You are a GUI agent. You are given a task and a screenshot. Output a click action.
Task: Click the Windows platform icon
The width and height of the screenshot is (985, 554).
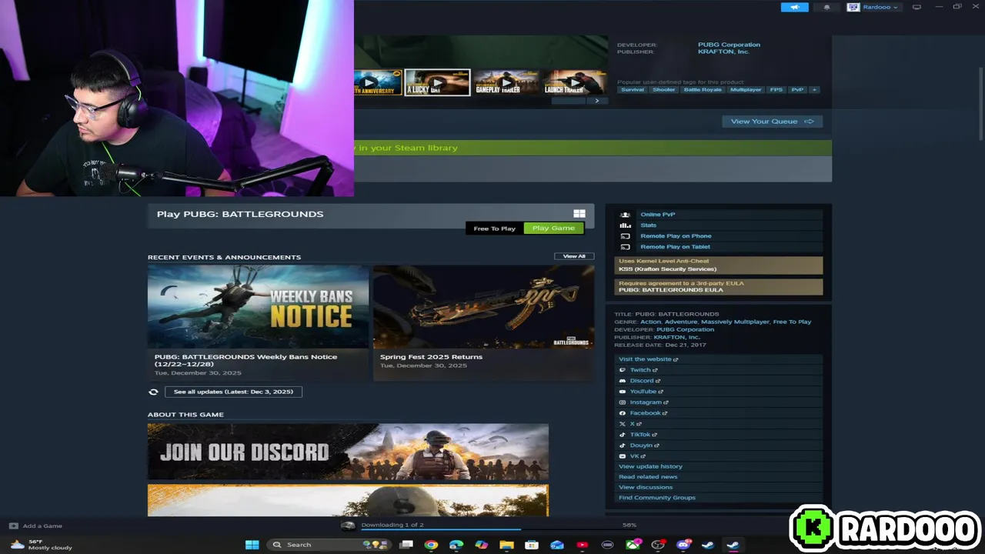[579, 214]
